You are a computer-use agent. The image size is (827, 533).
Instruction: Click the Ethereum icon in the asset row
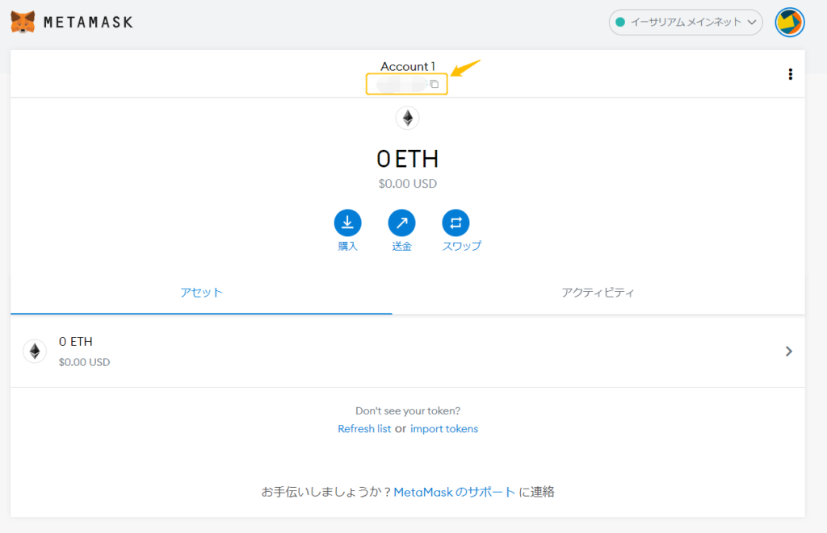[x=35, y=352]
